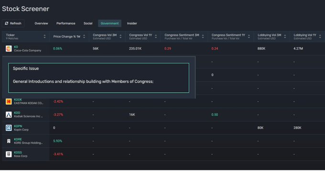This screenshot has height=183, width=325.
Task: Click KORE price change 5.93%
Action: click(x=58, y=141)
